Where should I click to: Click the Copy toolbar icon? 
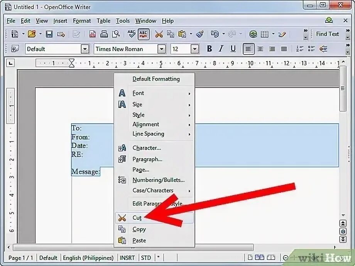point(171,34)
